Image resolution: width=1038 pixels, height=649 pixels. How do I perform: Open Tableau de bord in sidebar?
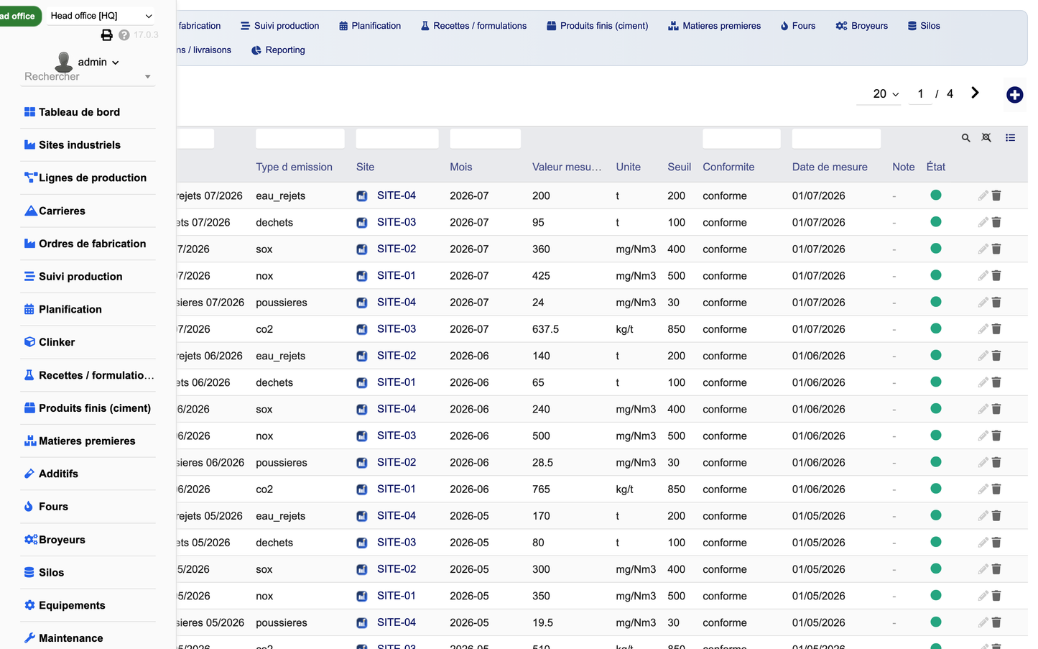click(79, 112)
